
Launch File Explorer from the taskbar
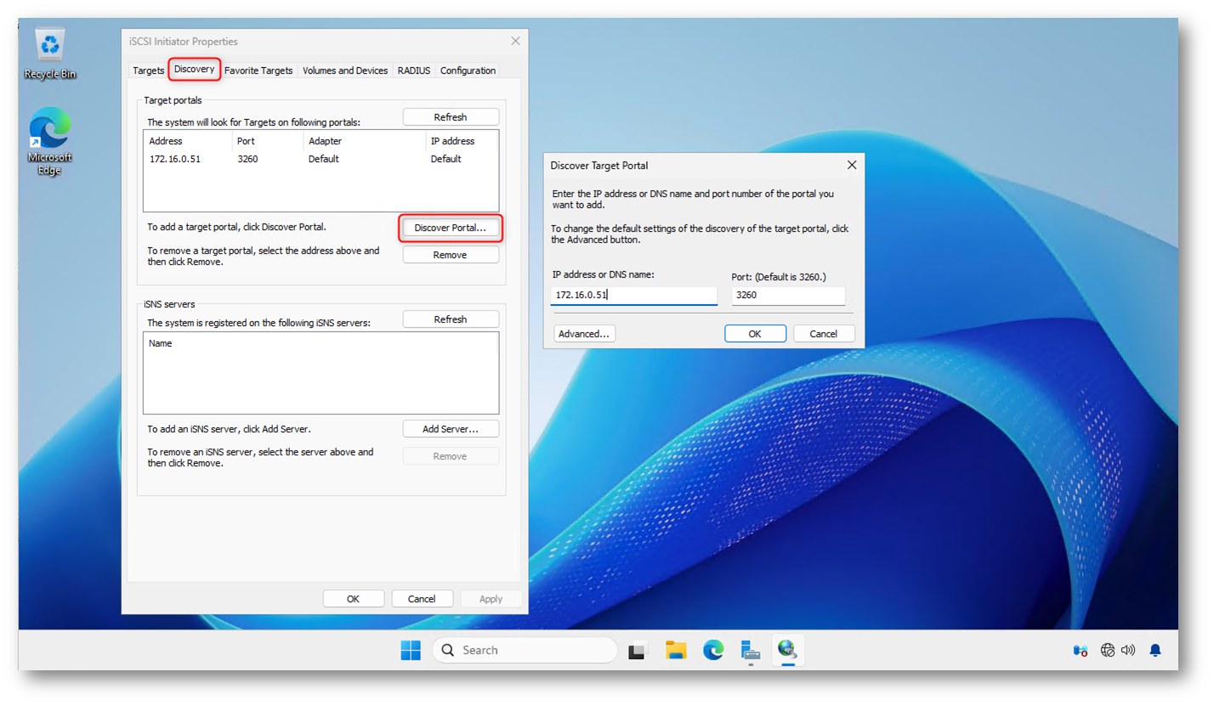(x=676, y=651)
